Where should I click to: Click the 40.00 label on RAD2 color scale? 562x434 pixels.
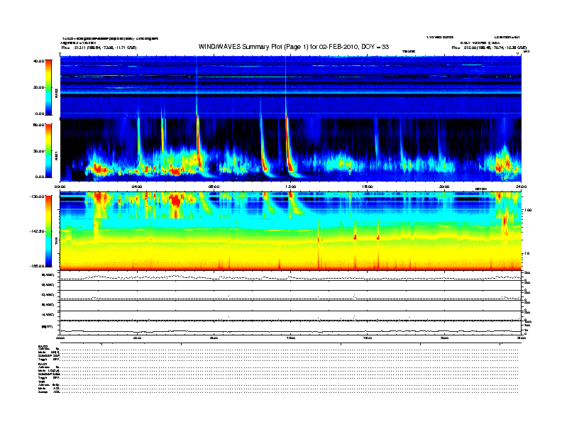[38, 61]
